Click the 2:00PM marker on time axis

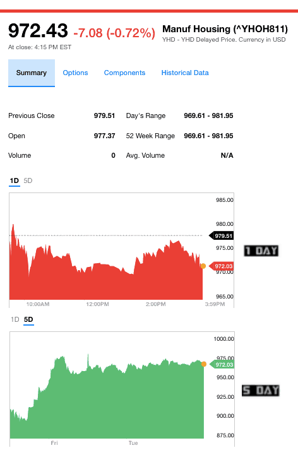156,304
